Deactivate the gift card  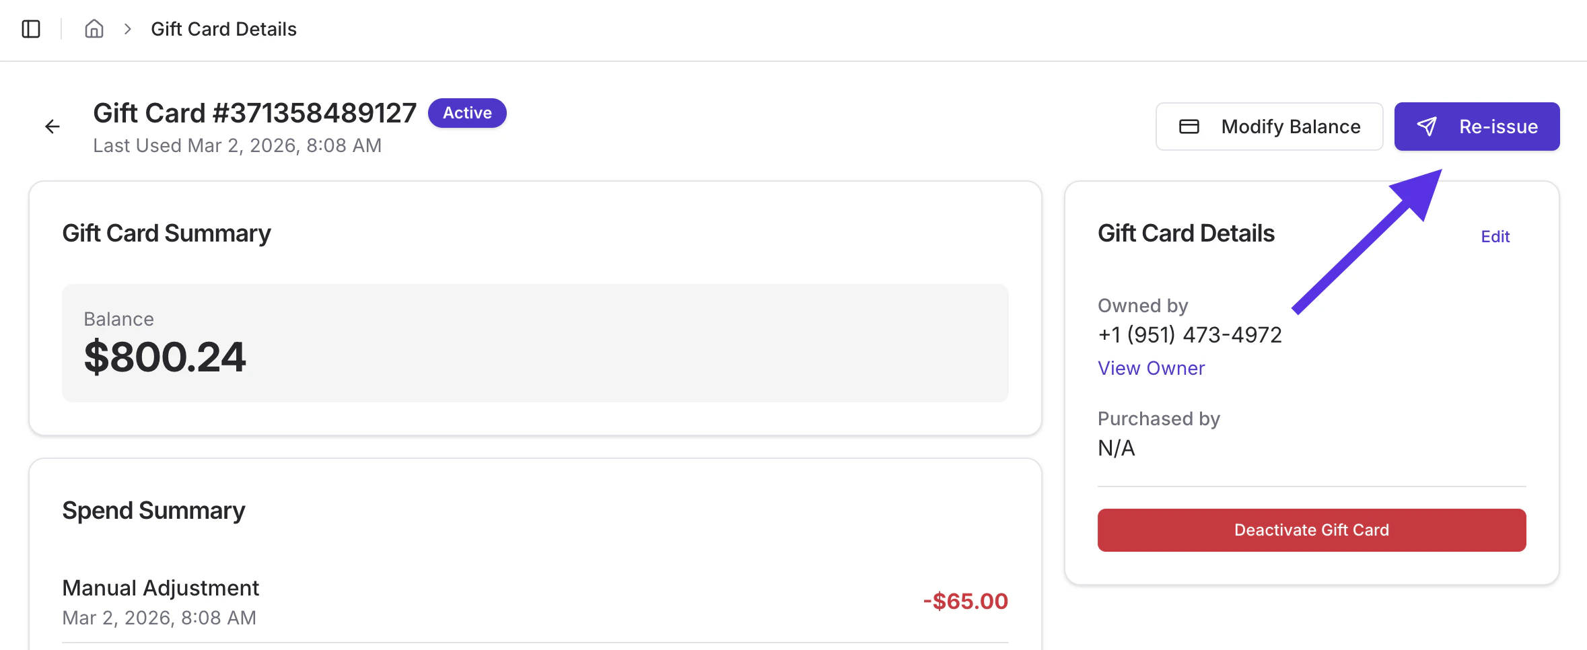click(1311, 530)
